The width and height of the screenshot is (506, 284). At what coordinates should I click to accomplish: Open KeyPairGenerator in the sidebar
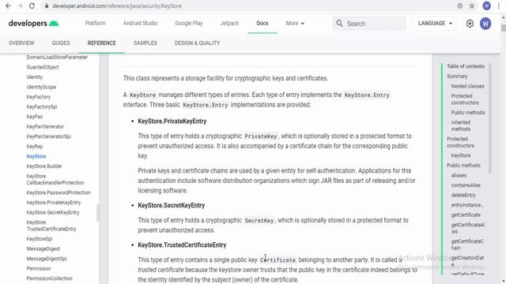tap(45, 126)
